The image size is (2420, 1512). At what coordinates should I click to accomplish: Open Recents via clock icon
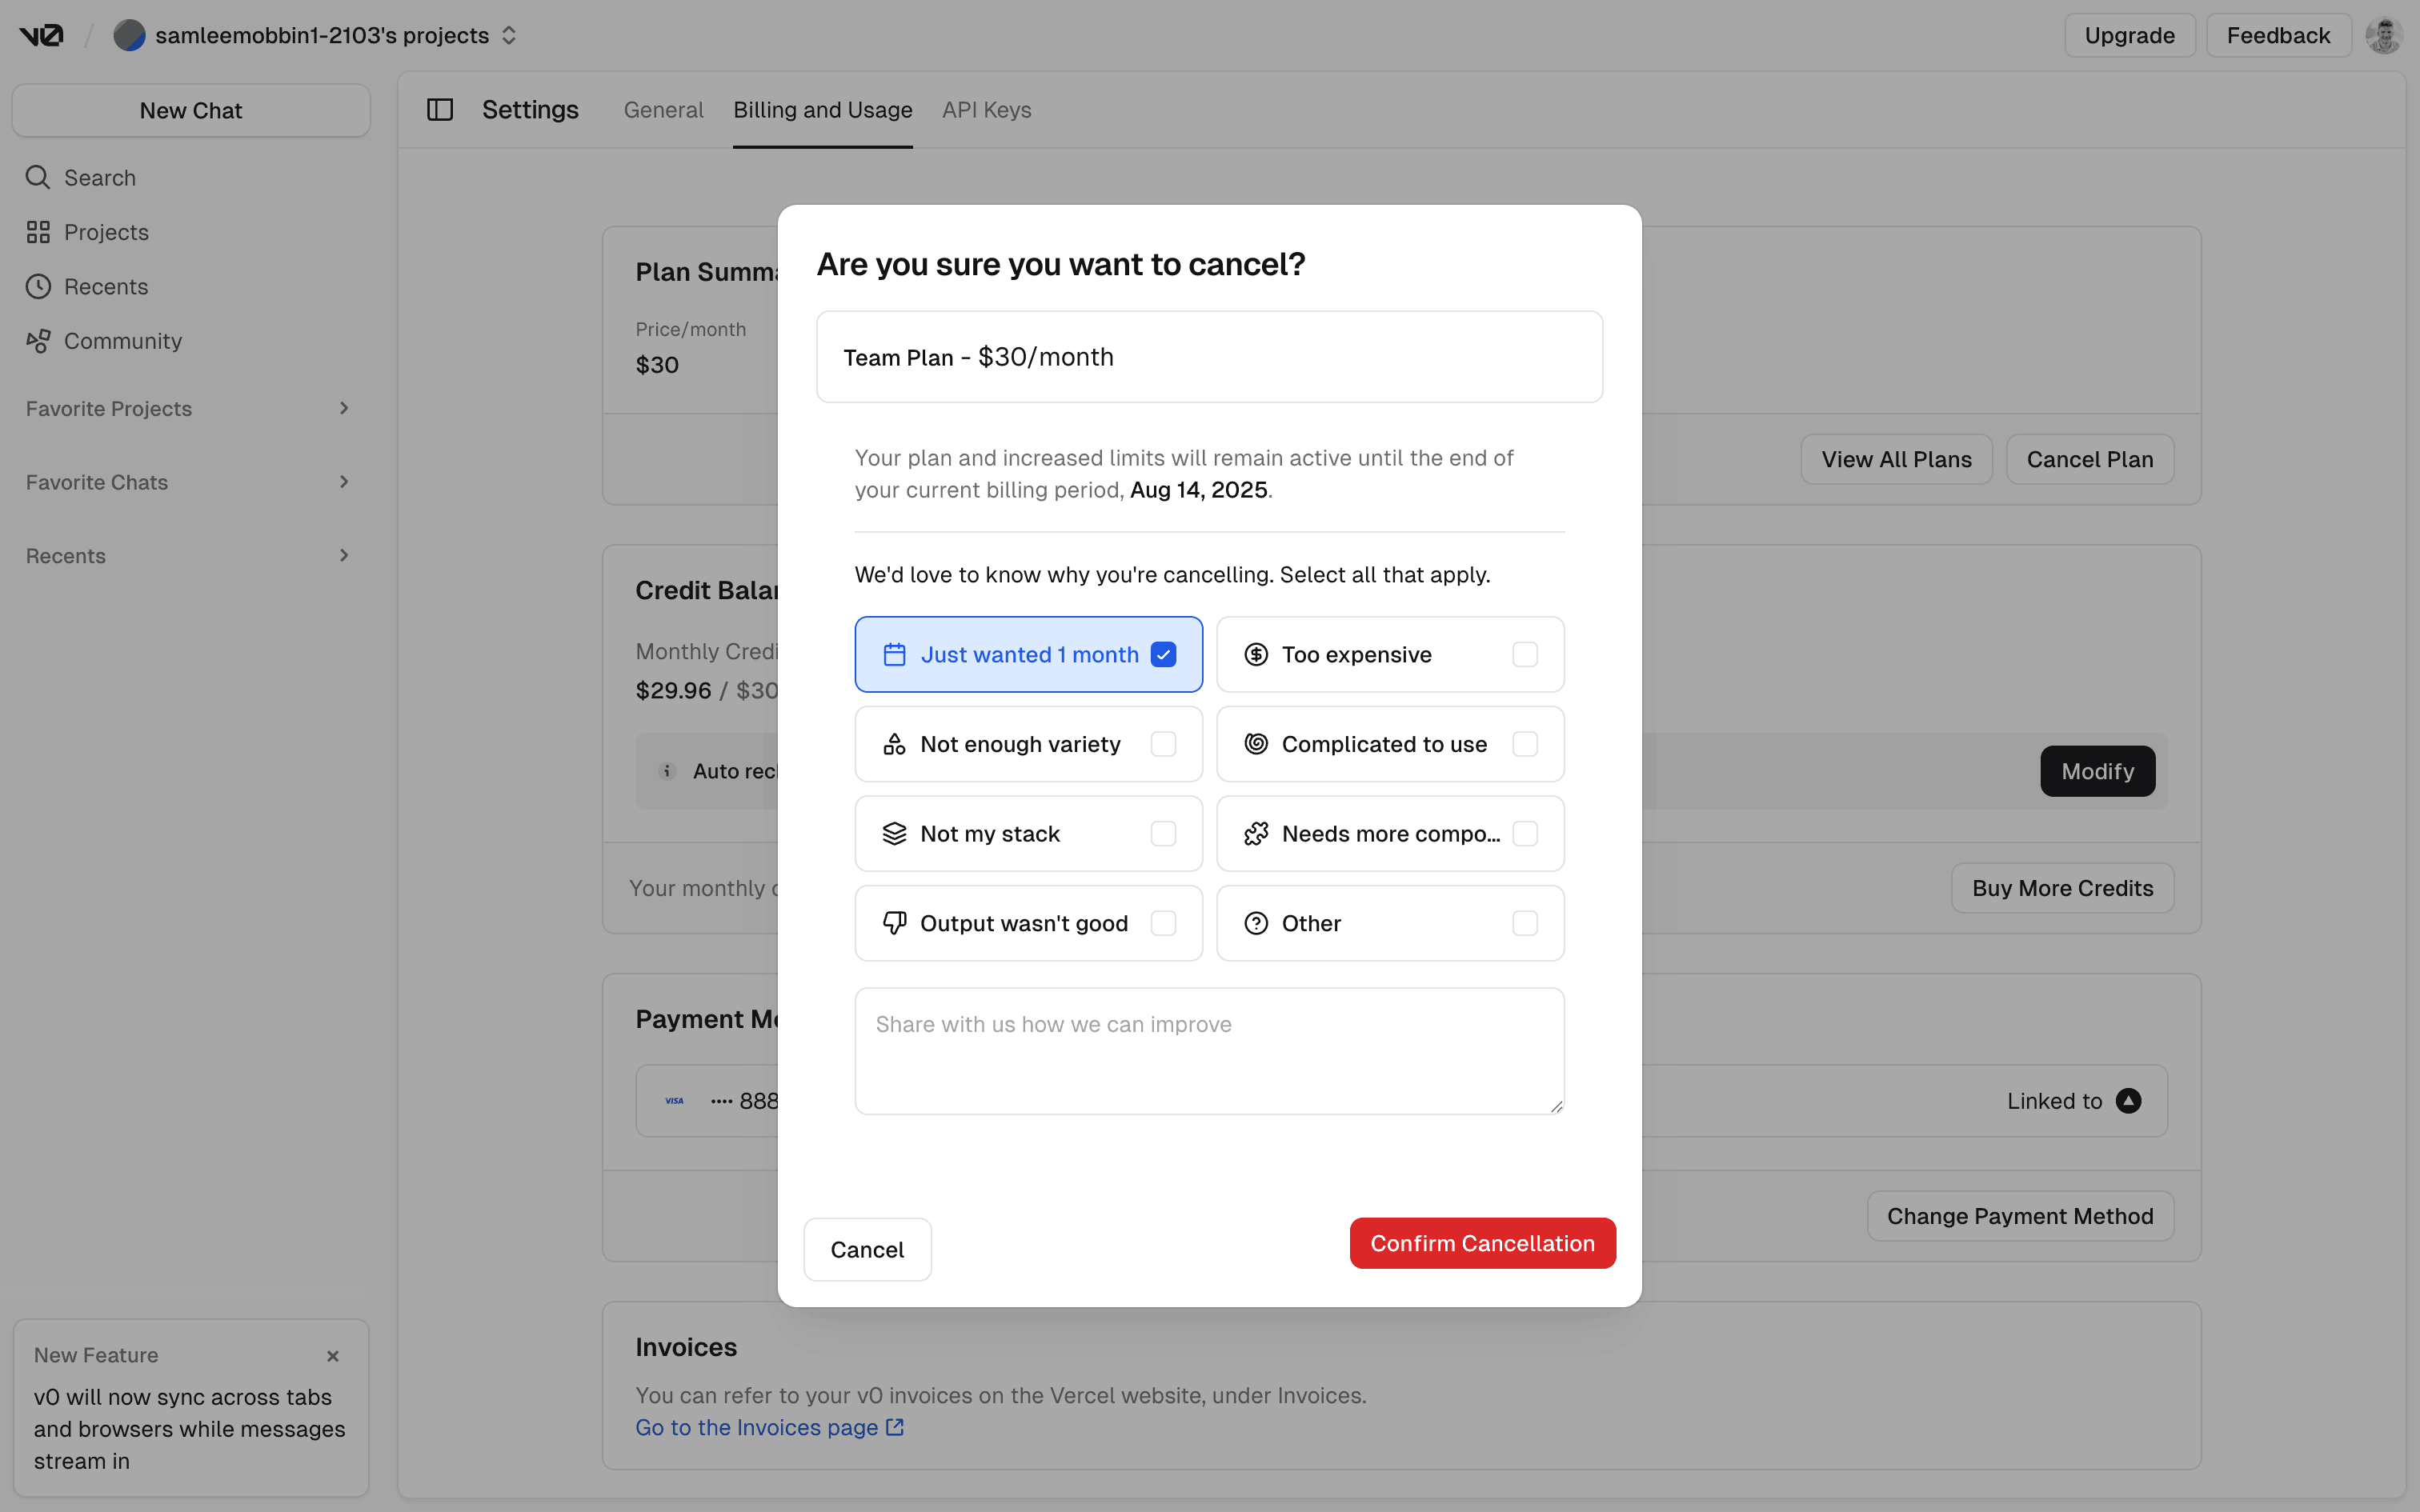point(38,286)
